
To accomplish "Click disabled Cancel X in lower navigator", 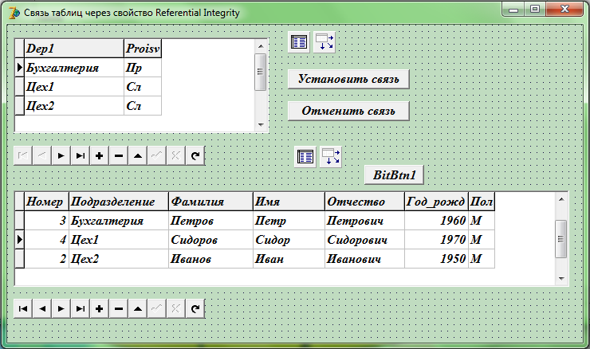I will 175,308.
